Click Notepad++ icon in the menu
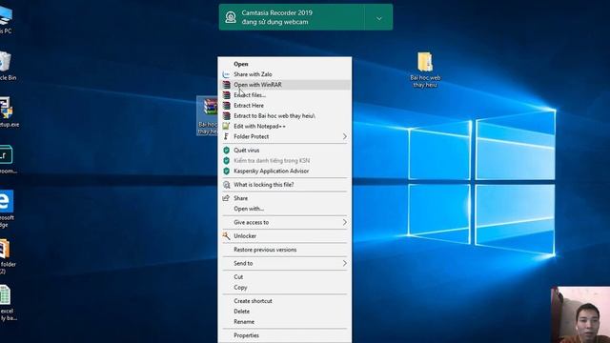Image resolution: width=610 pixels, height=343 pixels. (x=226, y=126)
